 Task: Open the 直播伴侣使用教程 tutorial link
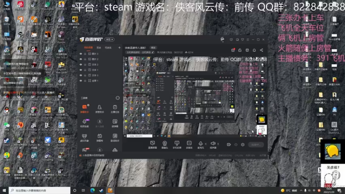(x=92, y=155)
